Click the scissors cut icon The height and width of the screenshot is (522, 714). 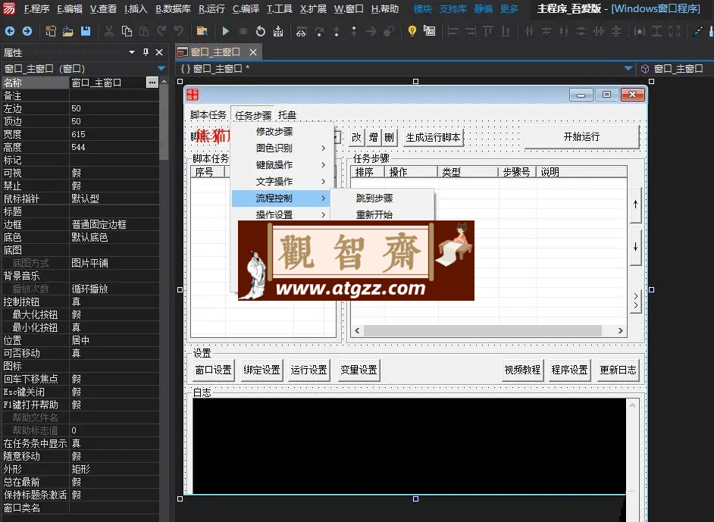point(109,31)
